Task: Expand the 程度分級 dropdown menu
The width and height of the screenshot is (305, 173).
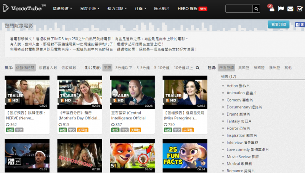Action: (x=90, y=8)
